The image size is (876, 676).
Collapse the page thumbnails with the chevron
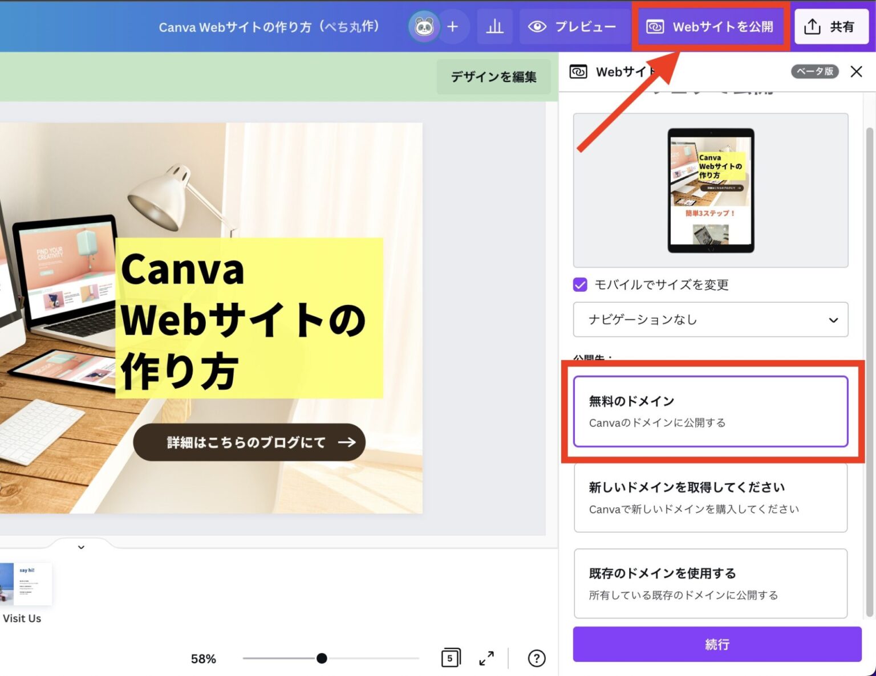click(x=81, y=547)
